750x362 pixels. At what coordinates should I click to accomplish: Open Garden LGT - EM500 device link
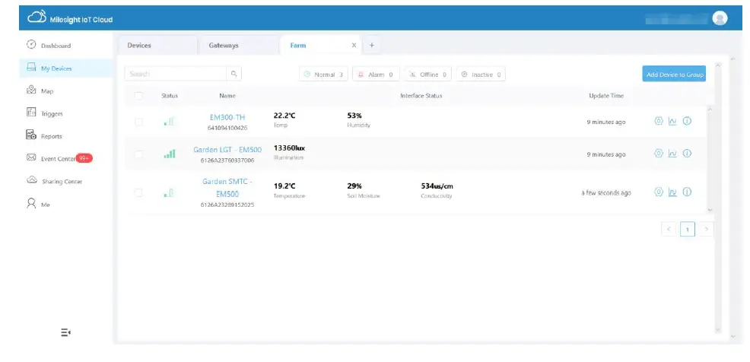click(x=227, y=150)
